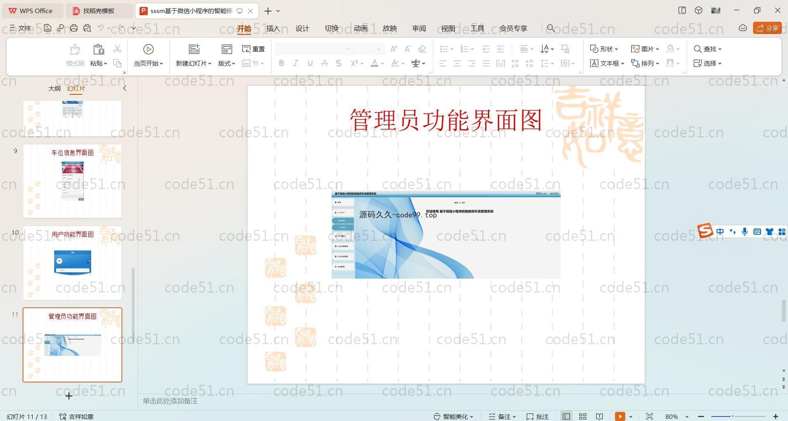
Task: Toggle left text alignment
Action: pyautogui.click(x=443, y=63)
